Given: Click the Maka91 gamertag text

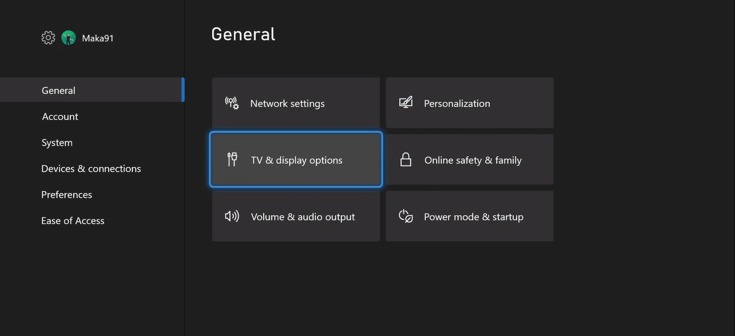Looking at the screenshot, I should coord(98,38).
